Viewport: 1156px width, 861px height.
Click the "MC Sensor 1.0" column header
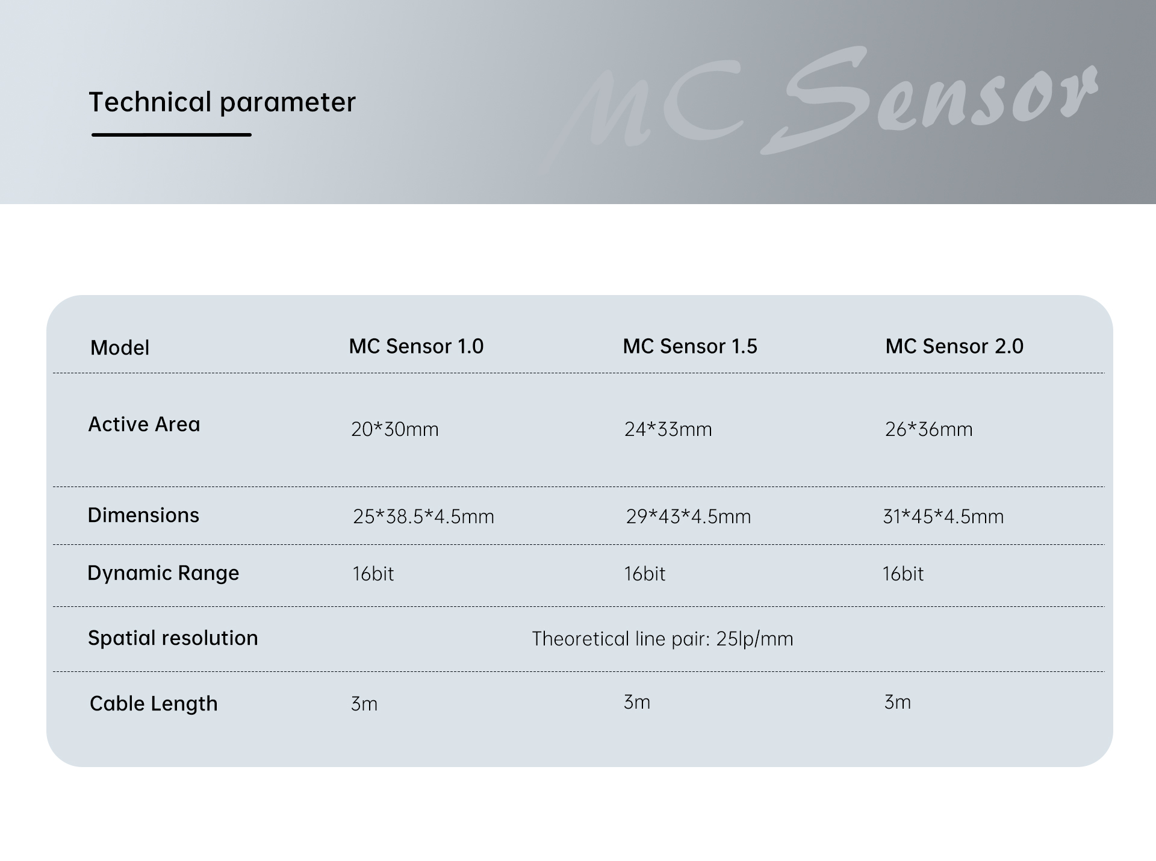tap(416, 346)
